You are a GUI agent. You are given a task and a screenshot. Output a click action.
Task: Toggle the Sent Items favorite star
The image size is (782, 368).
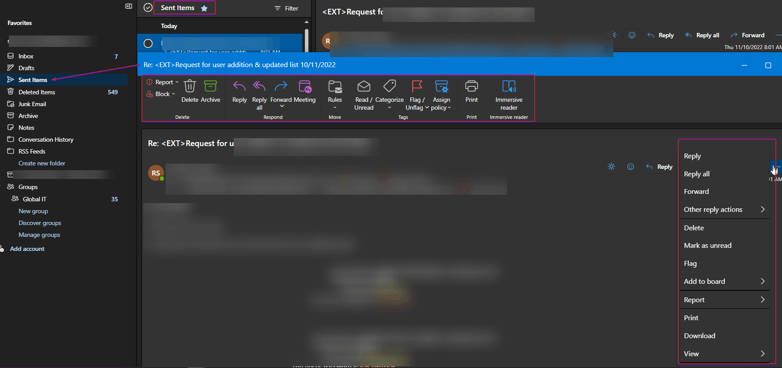coord(204,8)
